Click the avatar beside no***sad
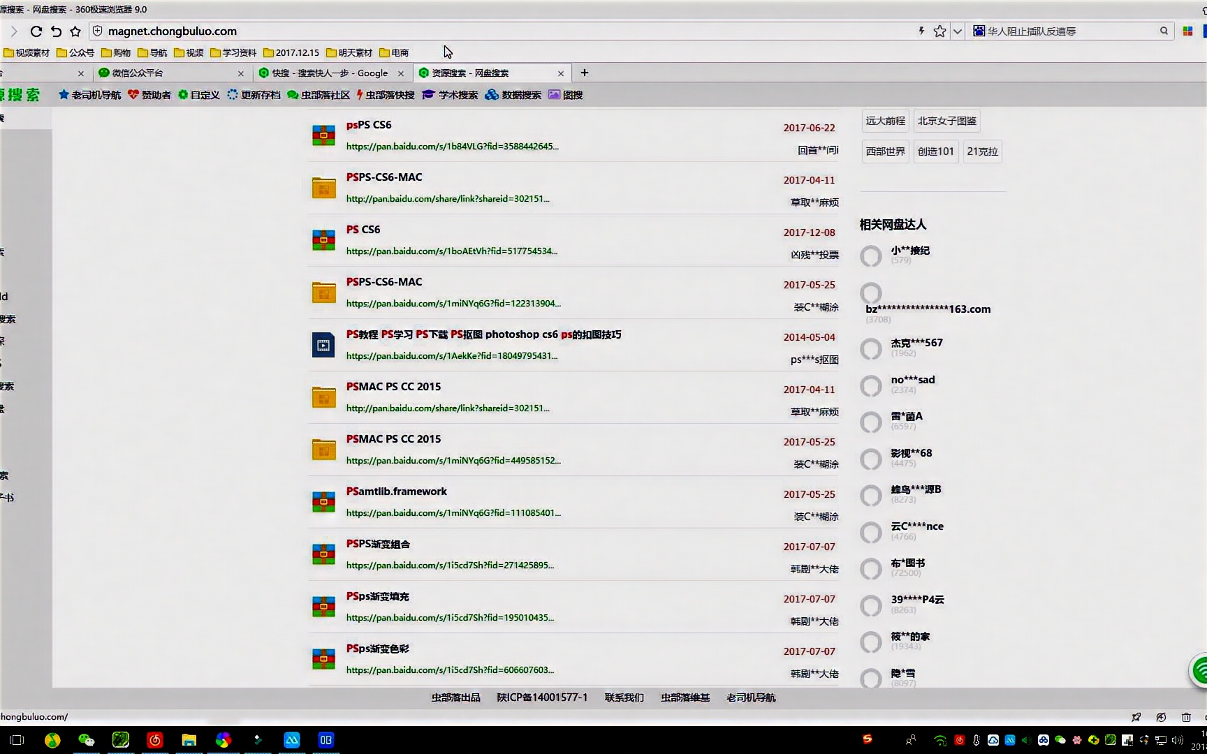This screenshot has height=754, width=1207. pos(871,385)
